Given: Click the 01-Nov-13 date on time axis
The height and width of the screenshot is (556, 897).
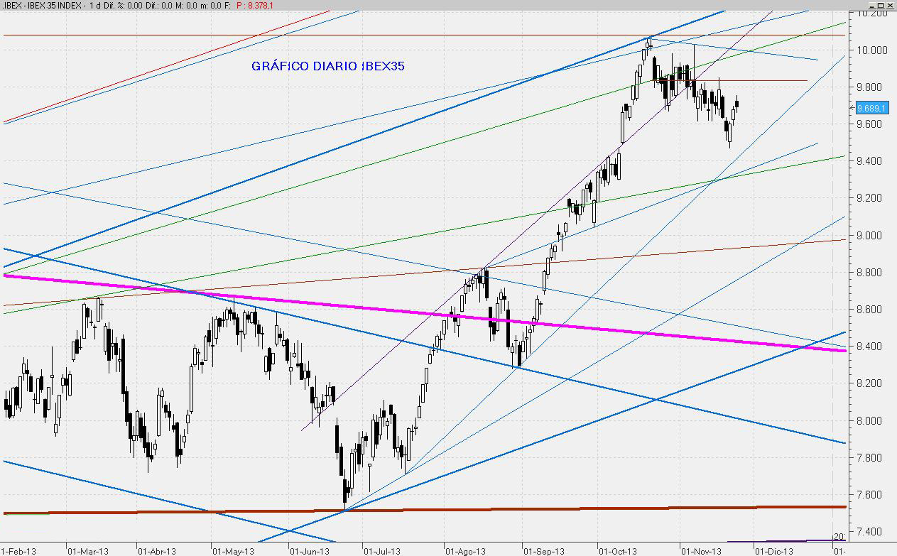Looking at the screenshot, I should click(701, 550).
